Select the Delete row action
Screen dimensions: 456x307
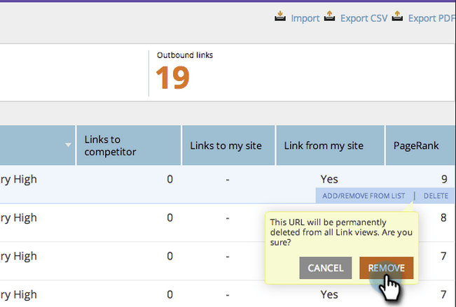click(436, 196)
